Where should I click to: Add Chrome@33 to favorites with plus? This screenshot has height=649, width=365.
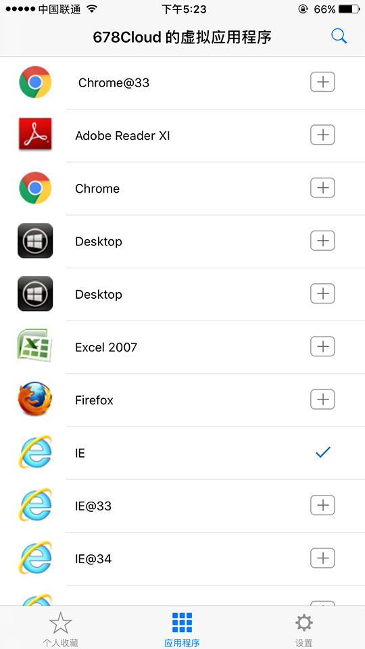[x=323, y=82]
